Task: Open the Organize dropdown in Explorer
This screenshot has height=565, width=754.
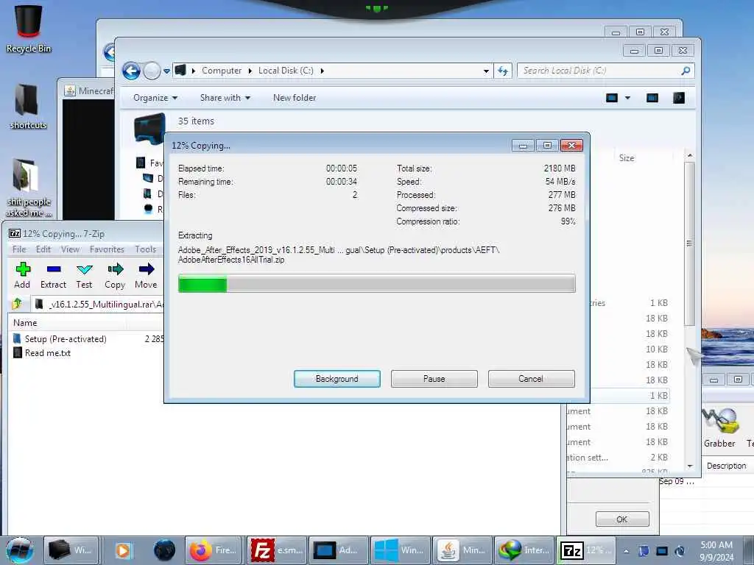Action: pyautogui.click(x=155, y=98)
